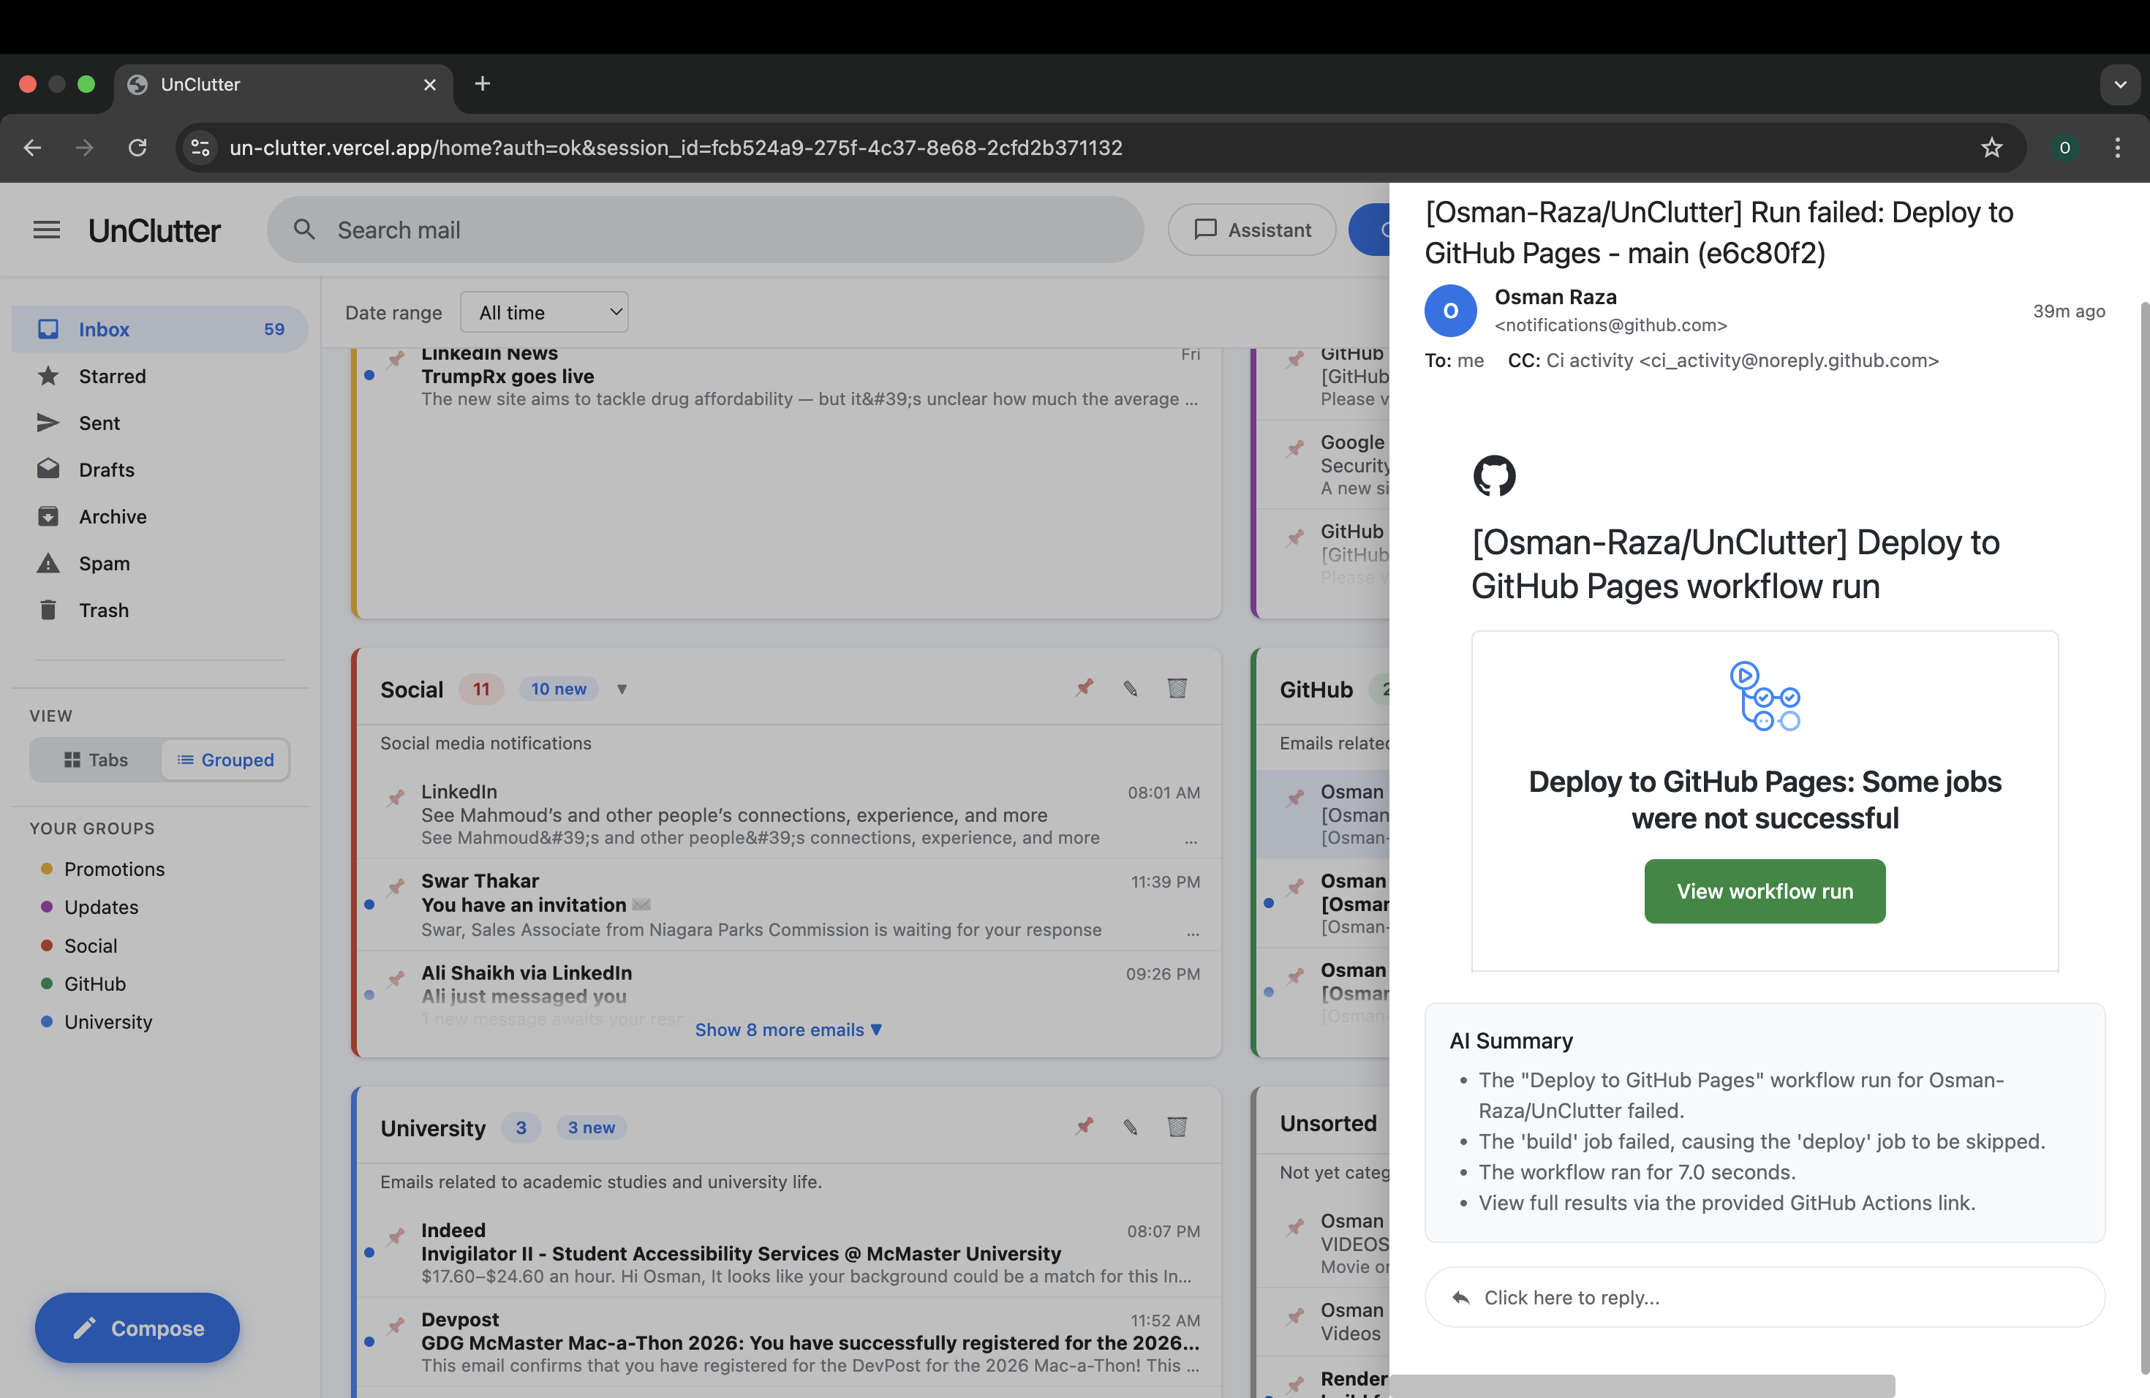Expand Show 8 more emails
The width and height of the screenshot is (2150, 1398).
(x=788, y=1029)
